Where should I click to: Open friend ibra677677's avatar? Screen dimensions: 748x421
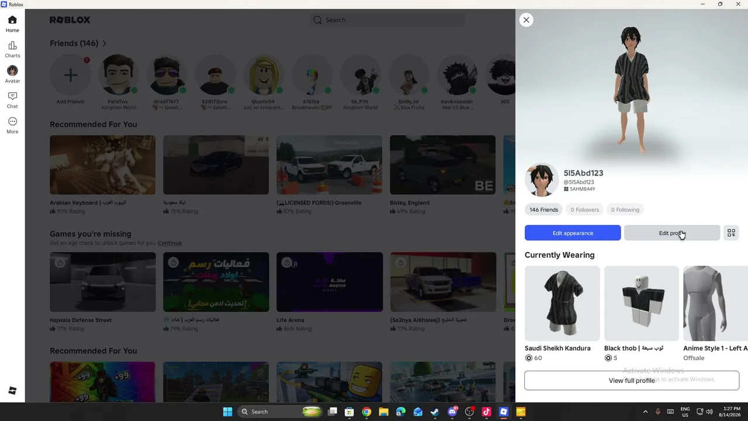point(167,75)
